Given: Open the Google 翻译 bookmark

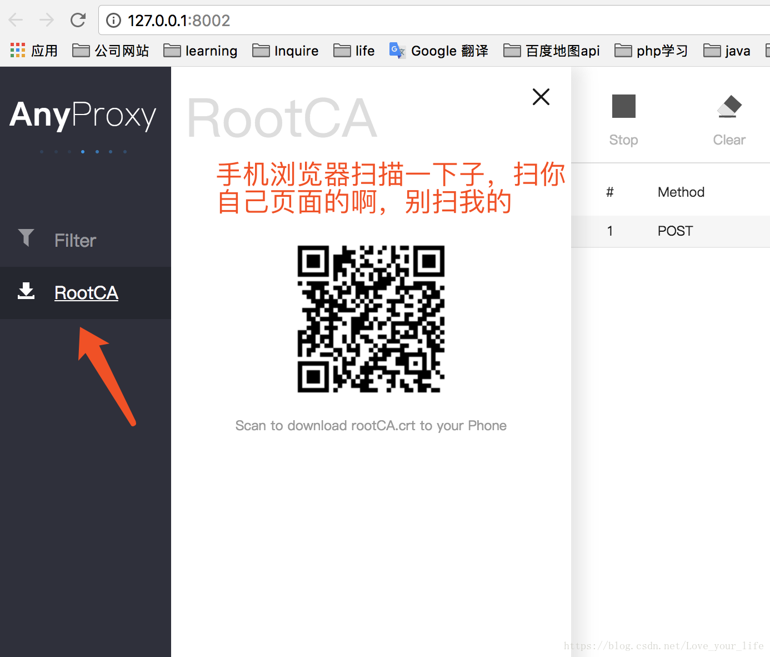Looking at the screenshot, I should click(439, 51).
